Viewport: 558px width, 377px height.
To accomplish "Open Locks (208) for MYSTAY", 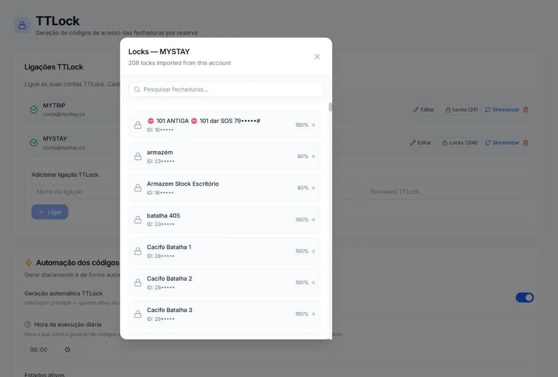I will point(460,143).
